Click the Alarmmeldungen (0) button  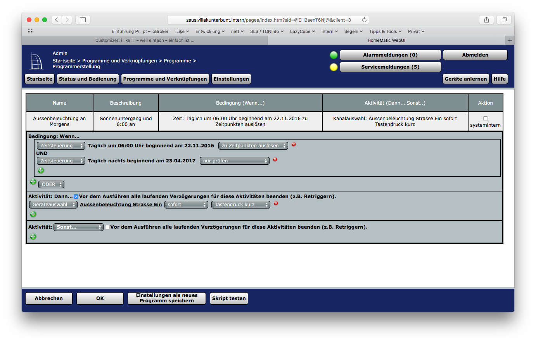tap(391, 55)
